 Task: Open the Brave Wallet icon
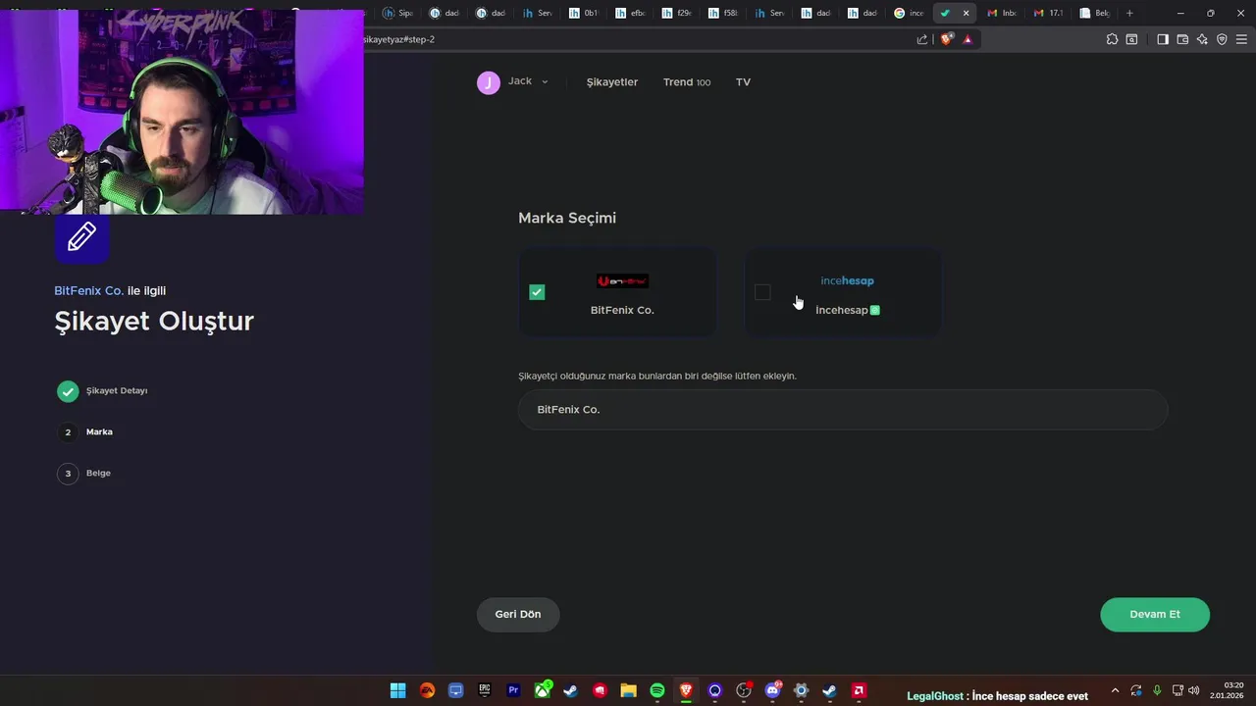point(1182,39)
